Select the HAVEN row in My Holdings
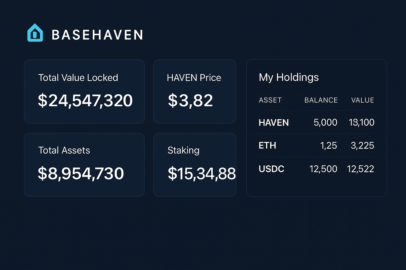The width and height of the screenshot is (406, 270). (x=316, y=122)
